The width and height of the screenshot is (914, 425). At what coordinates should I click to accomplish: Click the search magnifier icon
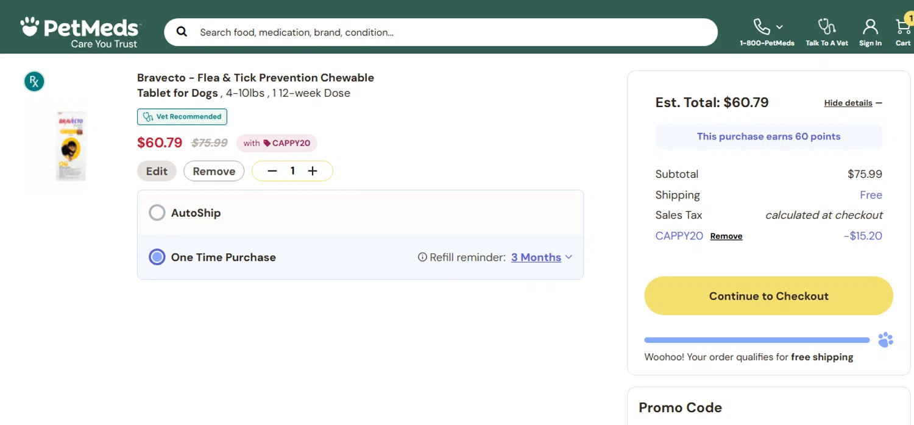(182, 32)
